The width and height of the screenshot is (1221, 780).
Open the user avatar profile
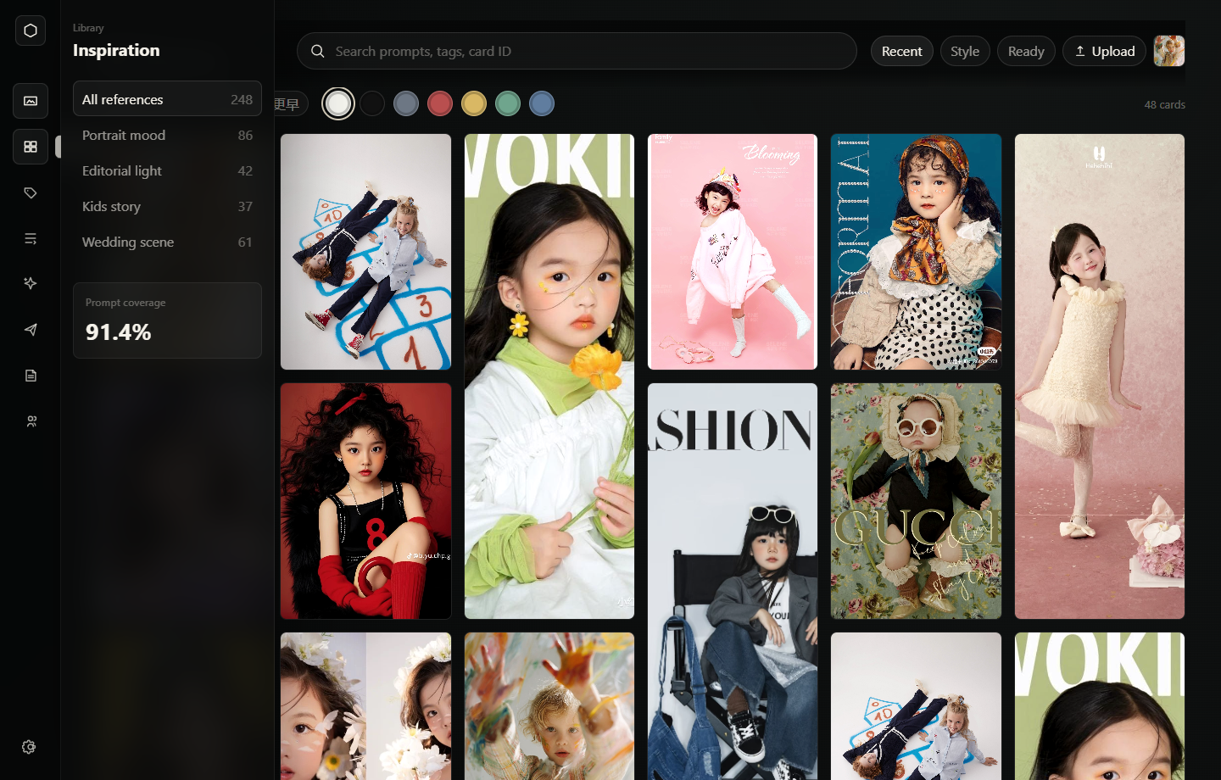click(1169, 51)
